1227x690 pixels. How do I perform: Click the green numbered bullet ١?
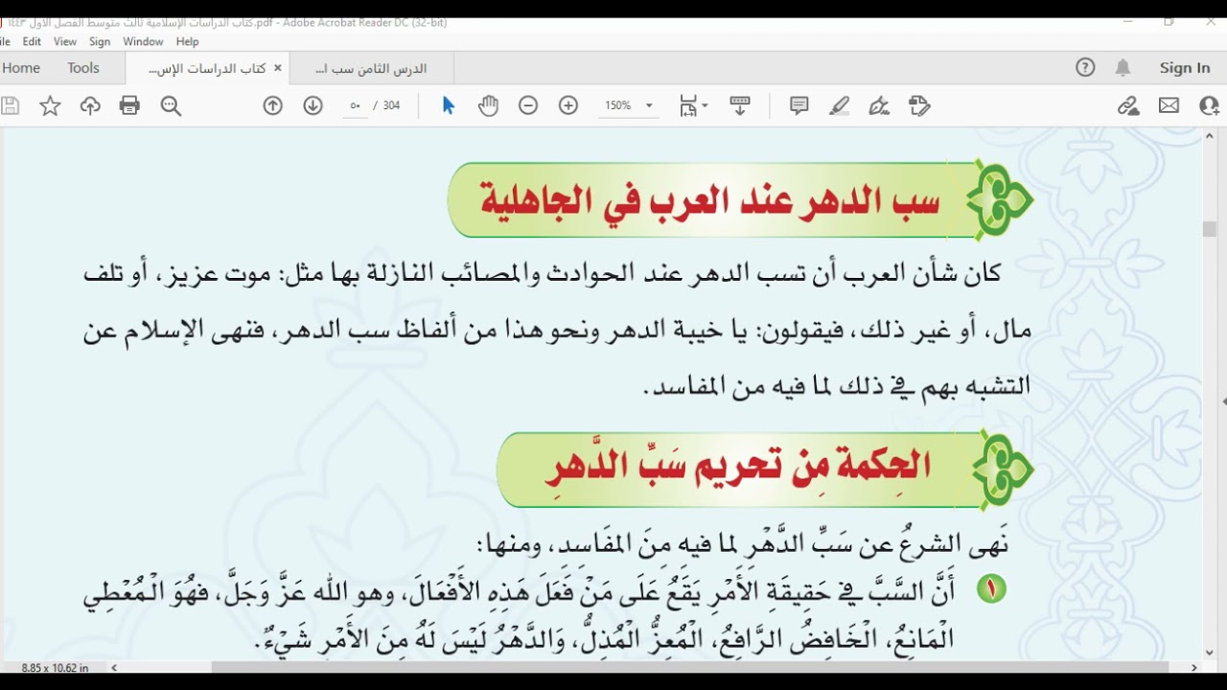[991, 588]
